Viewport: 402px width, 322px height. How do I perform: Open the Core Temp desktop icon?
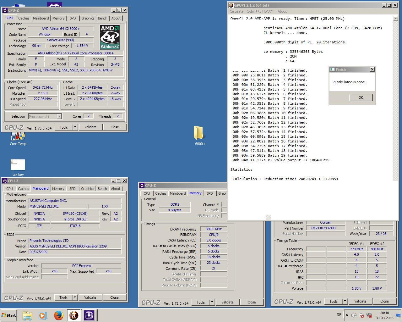[18, 138]
